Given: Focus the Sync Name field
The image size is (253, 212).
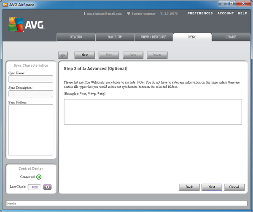Looking at the screenshot, I should [31, 79].
